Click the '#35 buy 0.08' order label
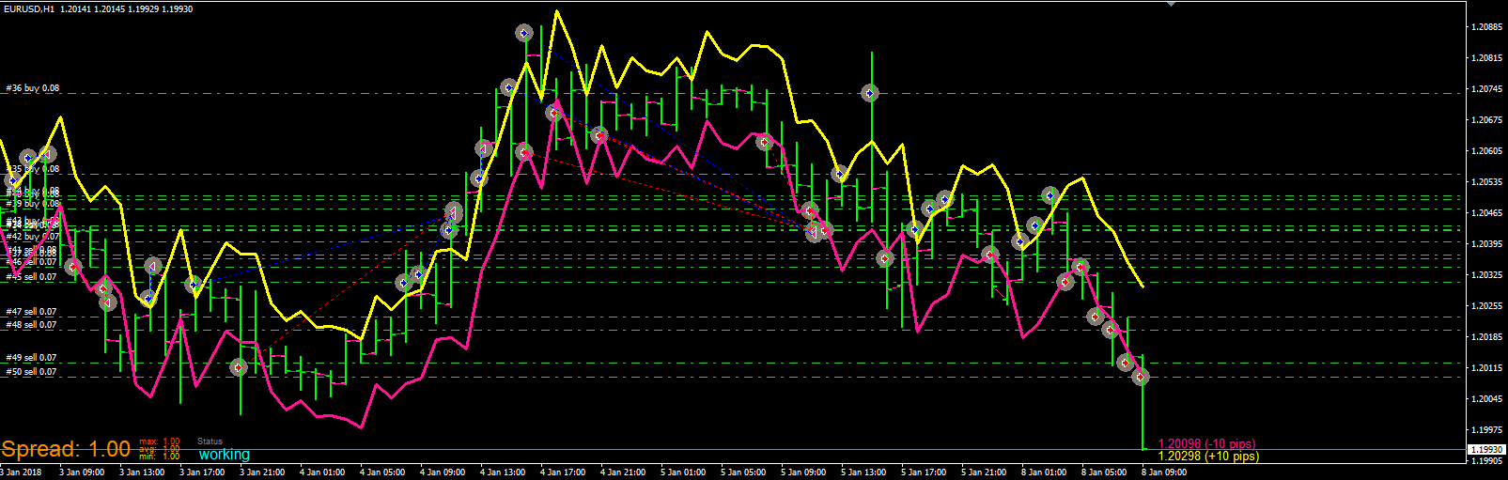1508x480 pixels. pos(32,169)
